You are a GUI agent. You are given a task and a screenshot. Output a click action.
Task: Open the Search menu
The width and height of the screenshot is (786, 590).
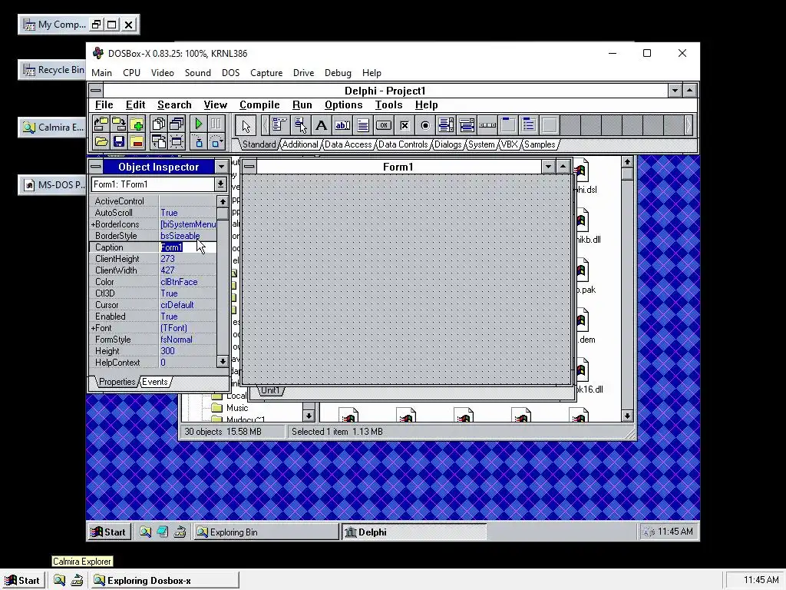(174, 104)
